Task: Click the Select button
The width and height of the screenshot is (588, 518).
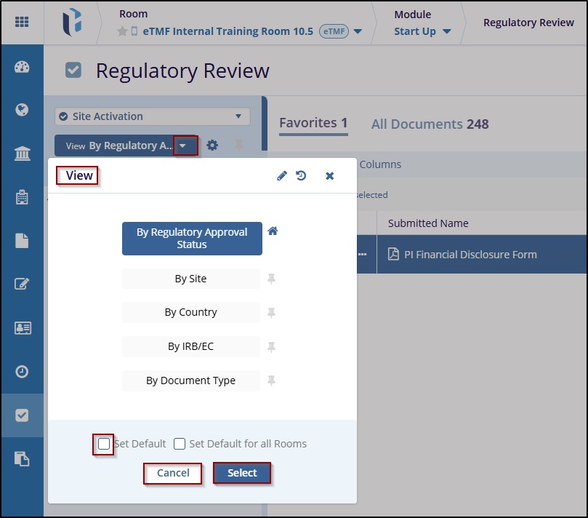Action: click(242, 473)
